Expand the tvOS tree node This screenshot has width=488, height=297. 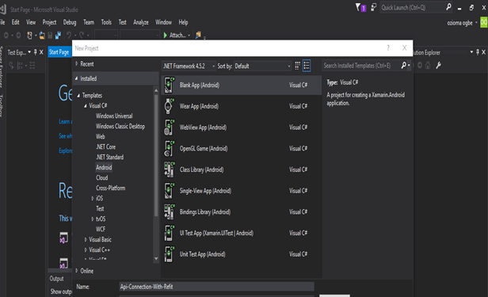pyautogui.click(x=93, y=219)
